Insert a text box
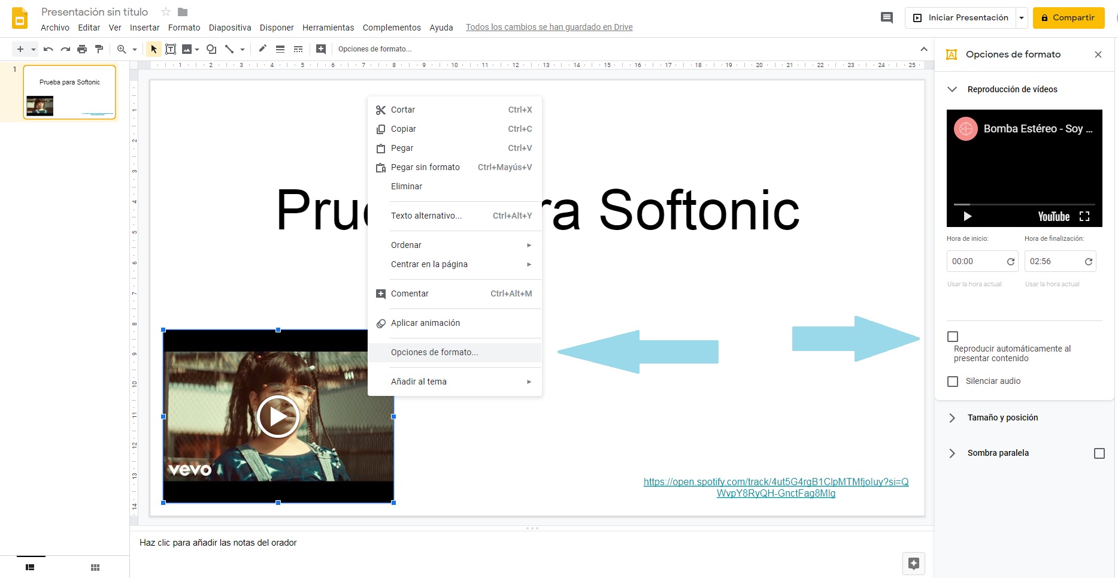 click(171, 49)
